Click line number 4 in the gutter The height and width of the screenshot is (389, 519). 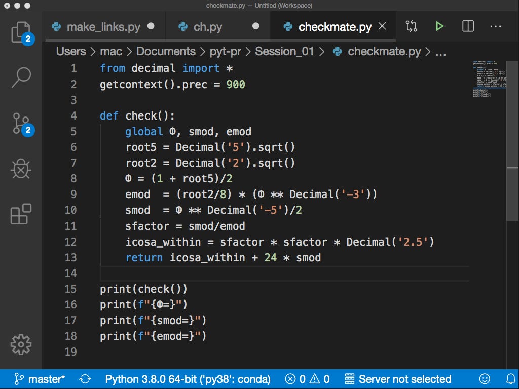click(x=73, y=116)
